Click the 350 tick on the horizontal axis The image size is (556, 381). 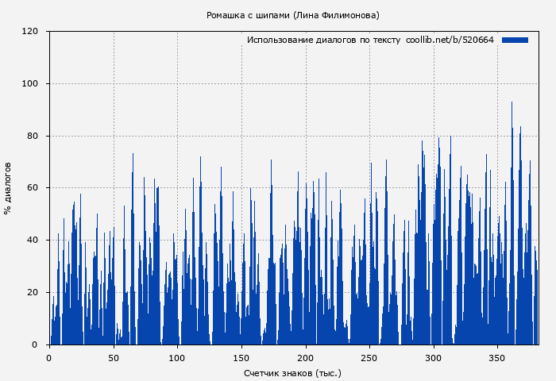[x=498, y=357]
